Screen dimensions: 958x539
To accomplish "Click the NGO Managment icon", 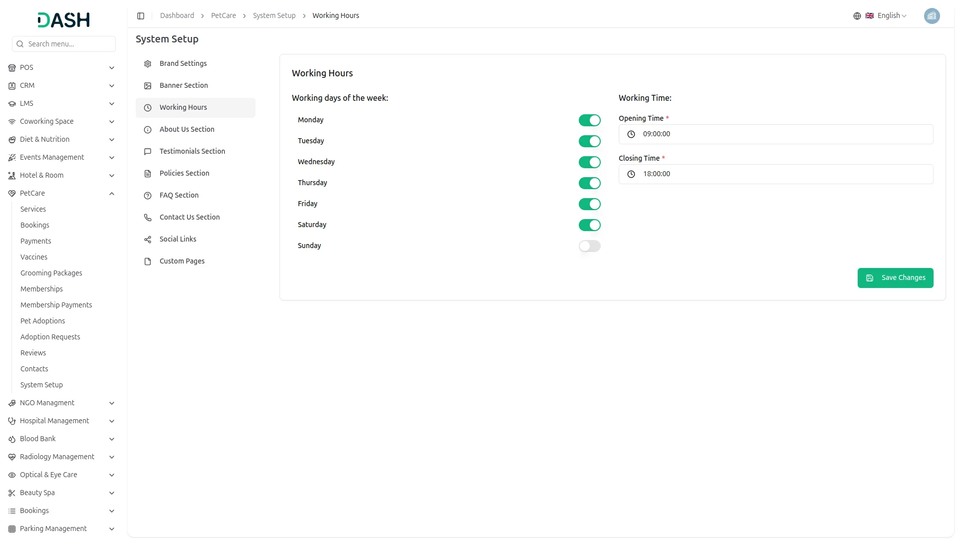I will (x=12, y=403).
